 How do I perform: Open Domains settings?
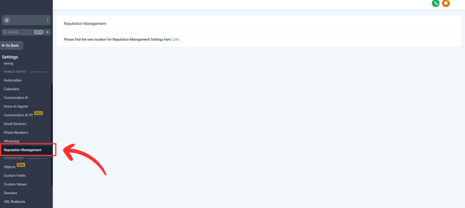11,193
